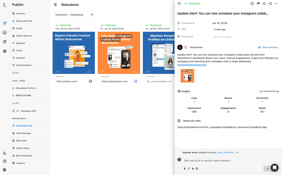Click Add Tags to open tag selector

tap(219, 29)
